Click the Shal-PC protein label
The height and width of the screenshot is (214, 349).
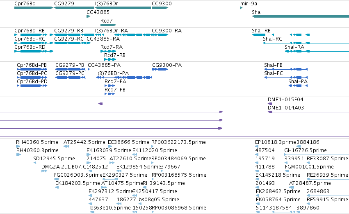[x=274, y=73]
